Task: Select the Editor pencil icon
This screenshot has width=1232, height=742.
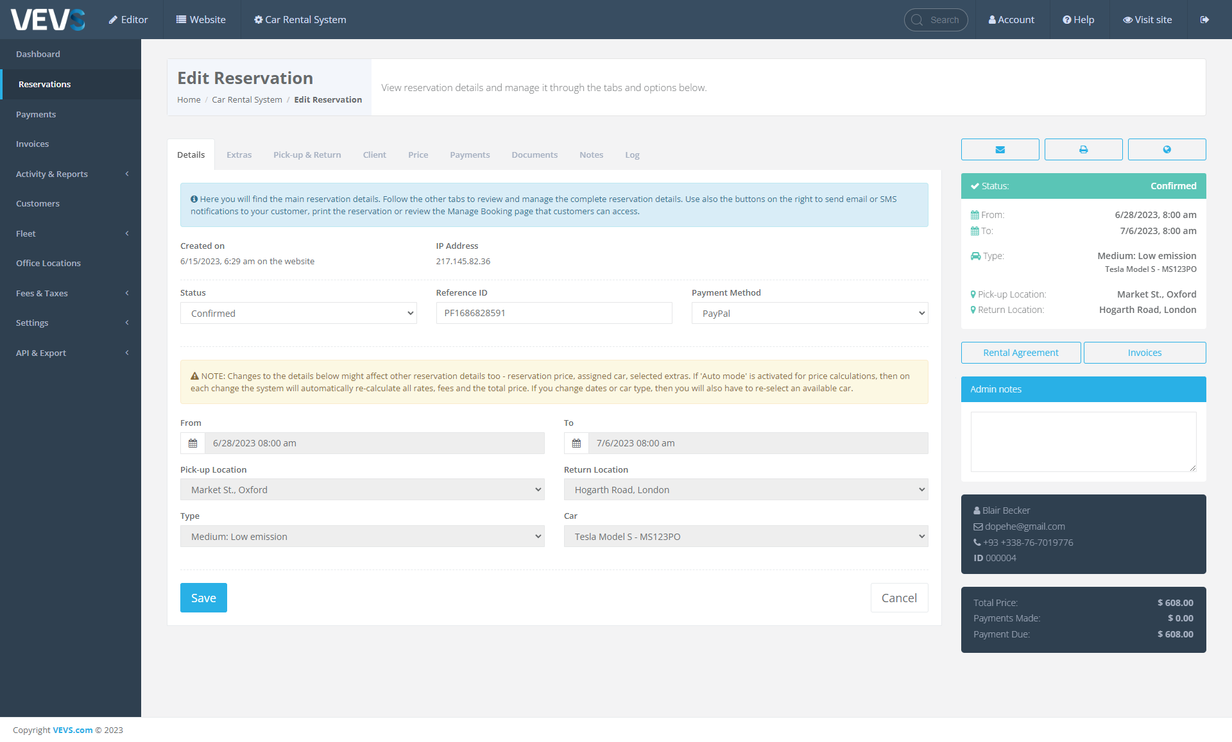Action: pos(128,19)
